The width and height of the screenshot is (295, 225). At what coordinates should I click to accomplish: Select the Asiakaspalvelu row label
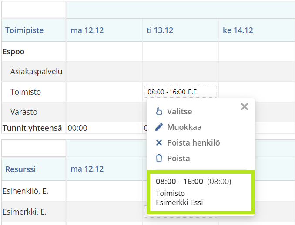click(x=36, y=72)
